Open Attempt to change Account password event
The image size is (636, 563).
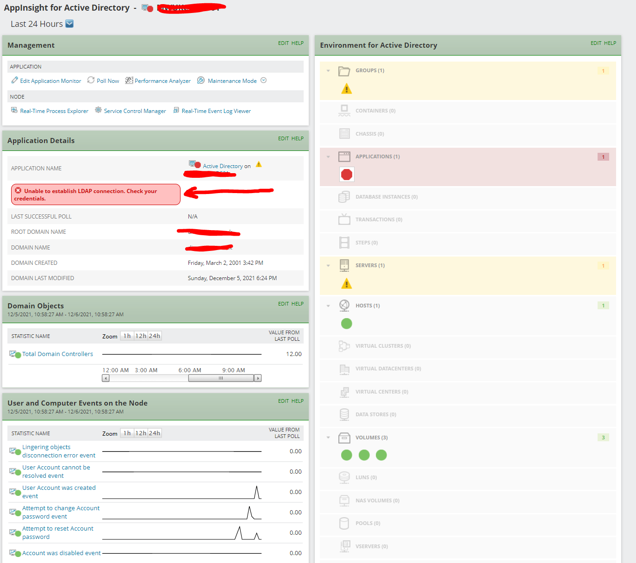click(61, 513)
